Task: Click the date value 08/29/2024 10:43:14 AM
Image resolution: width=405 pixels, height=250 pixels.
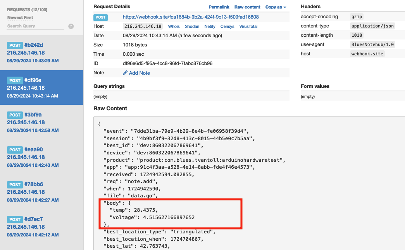Action: point(172,36)
